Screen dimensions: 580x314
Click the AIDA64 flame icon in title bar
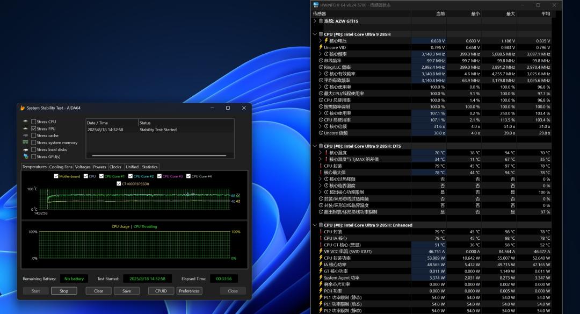23,108
